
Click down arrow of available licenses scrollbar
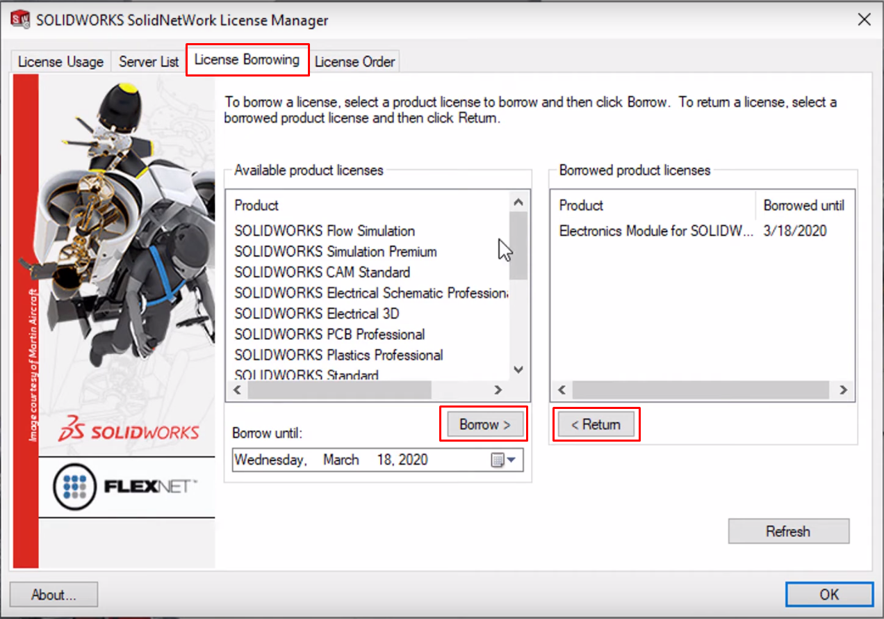[518, 369]
